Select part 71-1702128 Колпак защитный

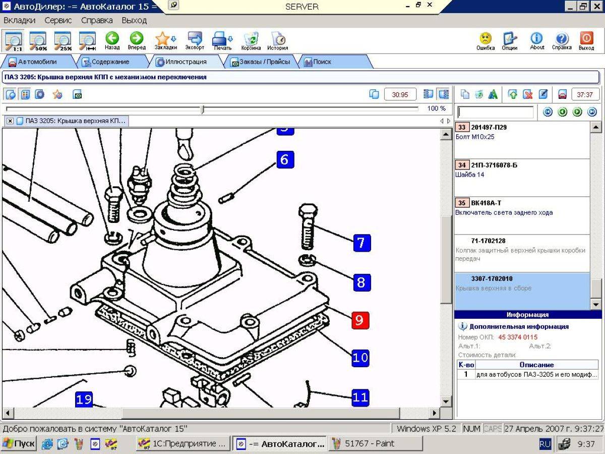[522, 254]
